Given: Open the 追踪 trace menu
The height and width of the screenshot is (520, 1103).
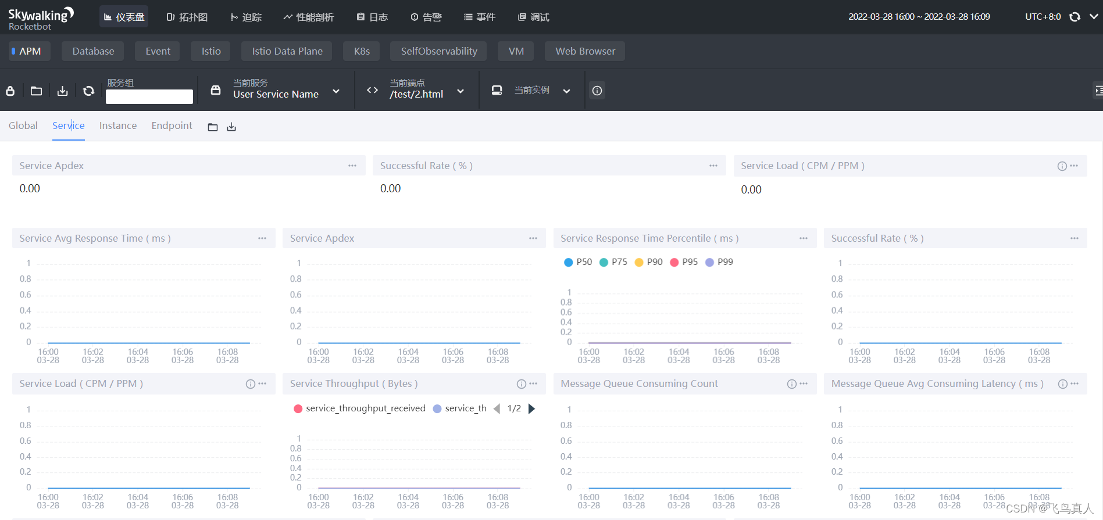Looking at the screenshot, I should (x=246, y=17).
